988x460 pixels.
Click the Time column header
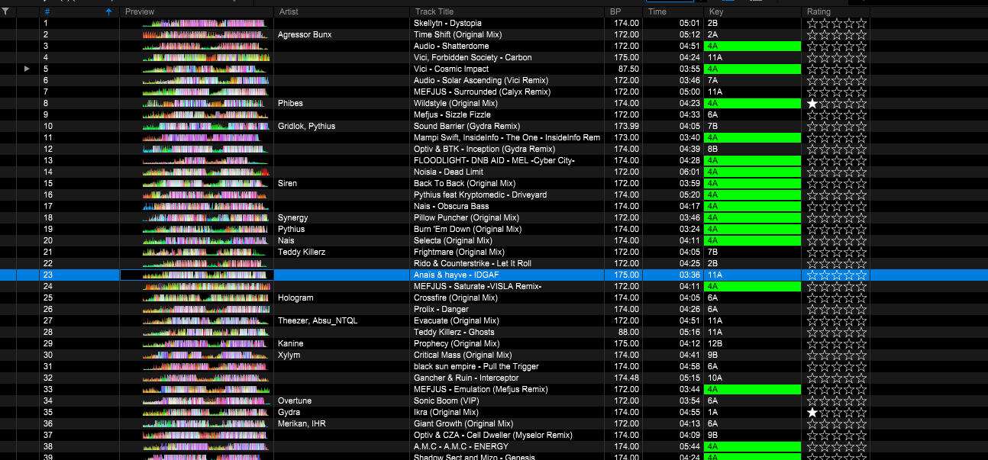point(657,12)
